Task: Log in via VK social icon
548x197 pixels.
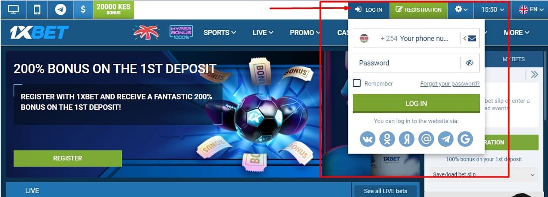Action: click(368, 139)
